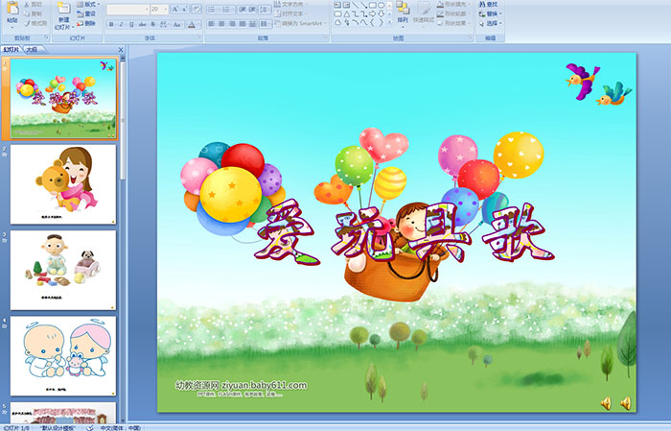Select slide 4 two angel babies
Viewport: 671px width, 431px height.
[x=63, y=356]
